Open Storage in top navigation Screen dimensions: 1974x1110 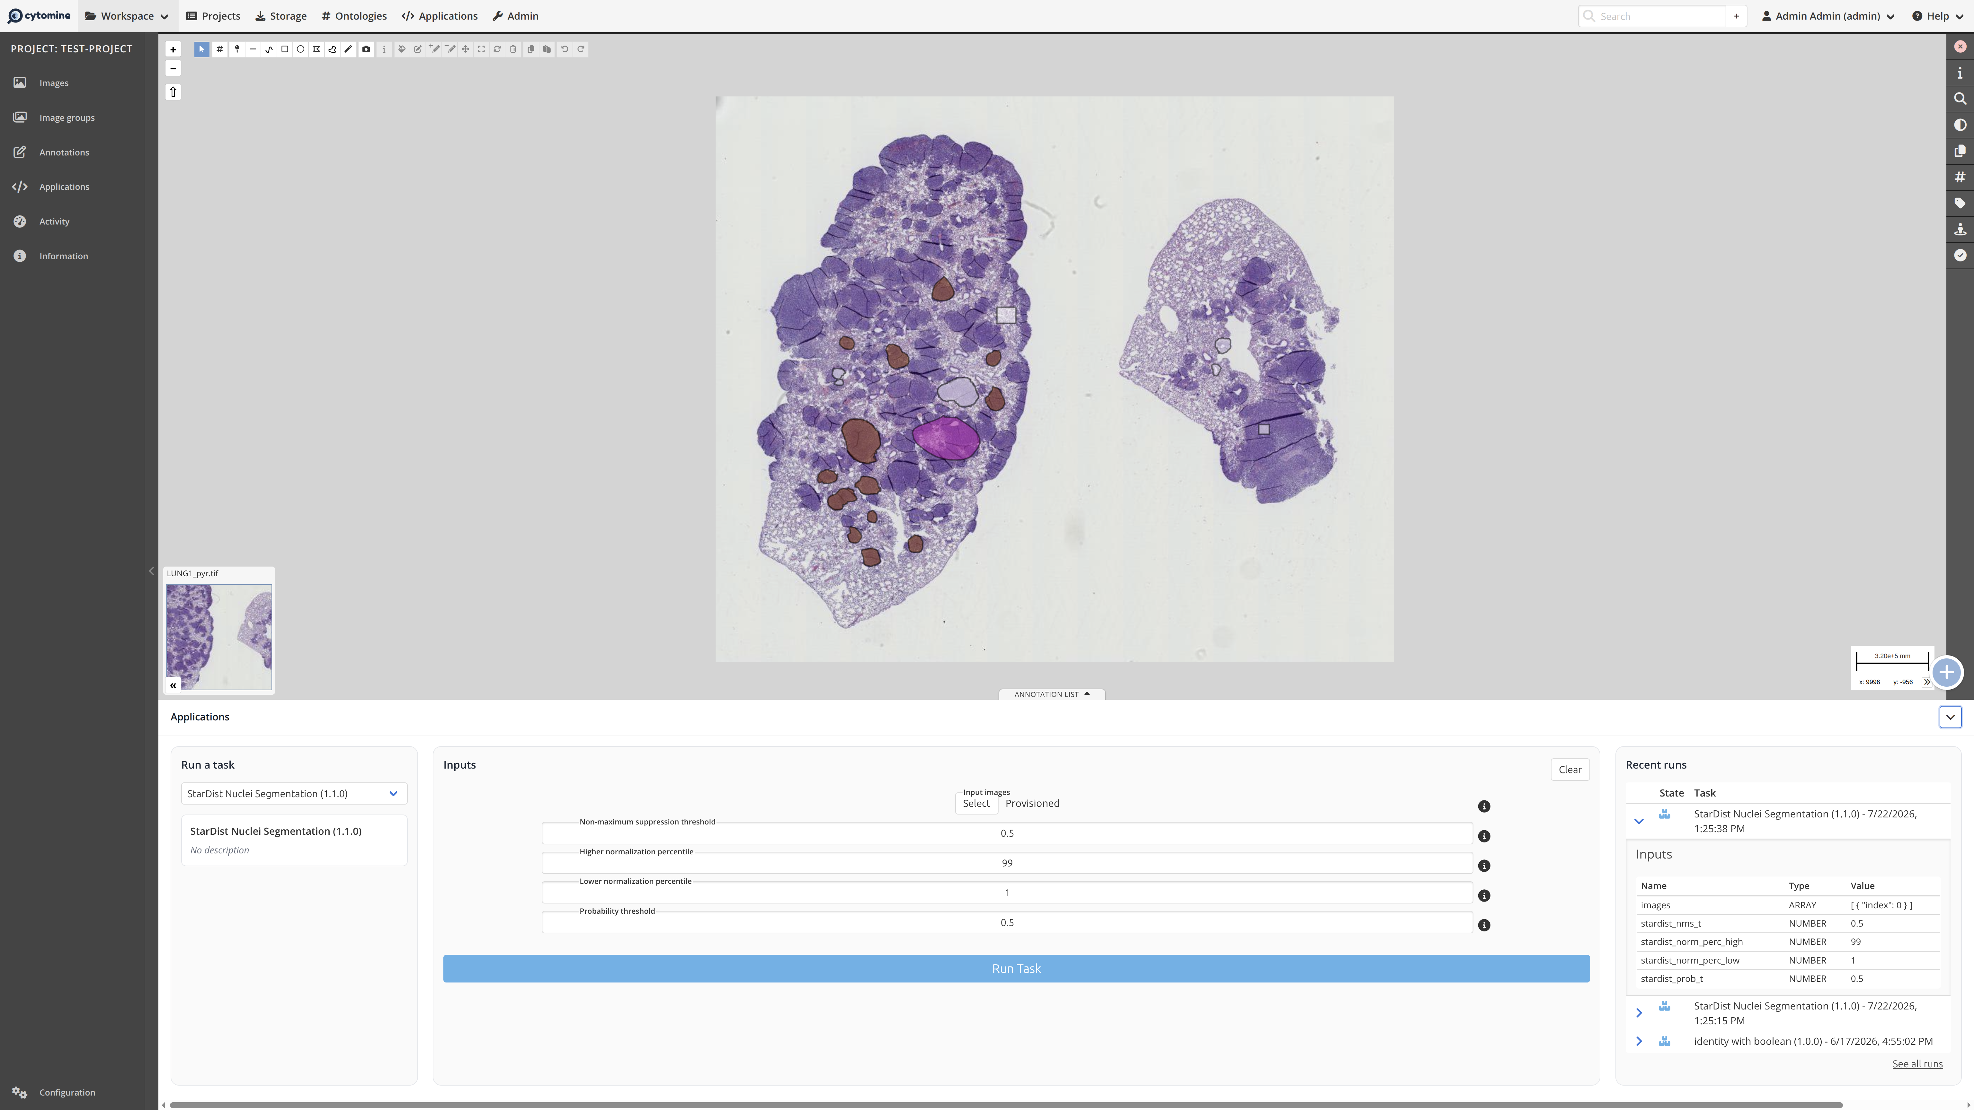(x=280, y=16)
